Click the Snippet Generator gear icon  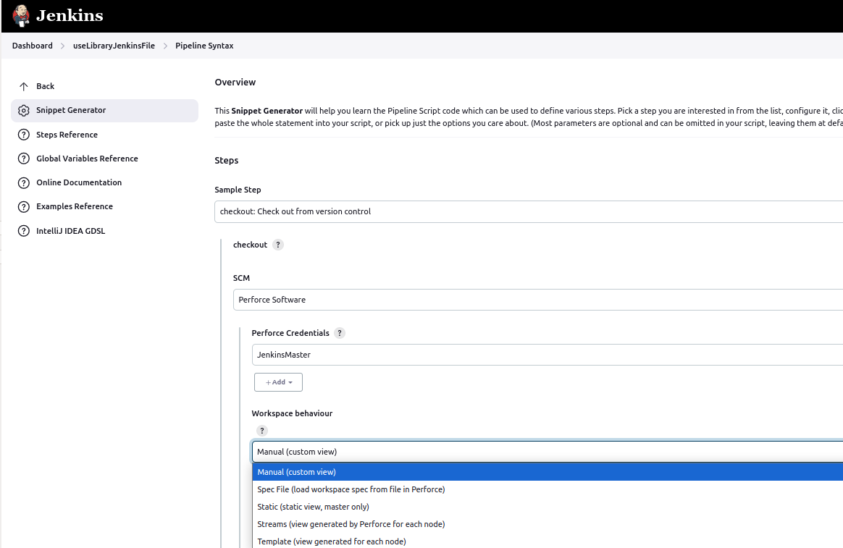24,111
